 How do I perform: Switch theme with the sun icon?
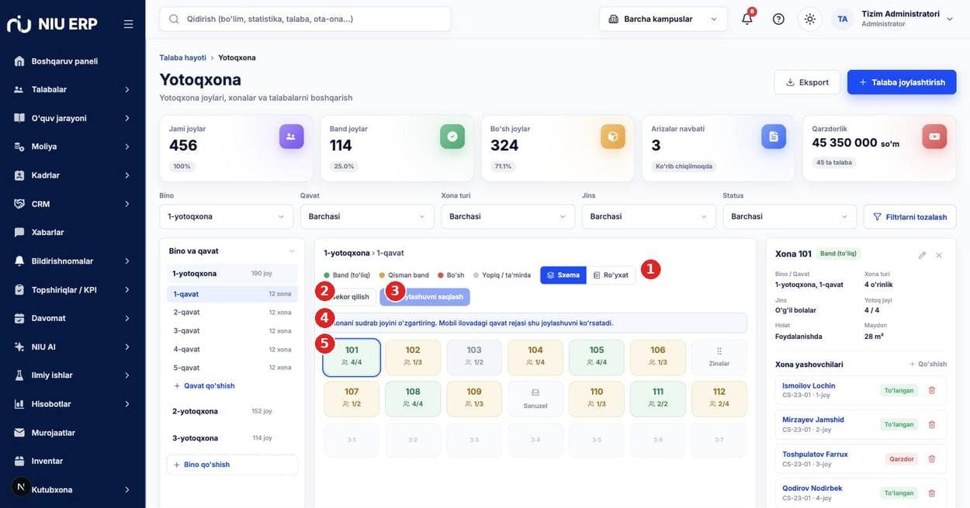click(x=810, y=19)
